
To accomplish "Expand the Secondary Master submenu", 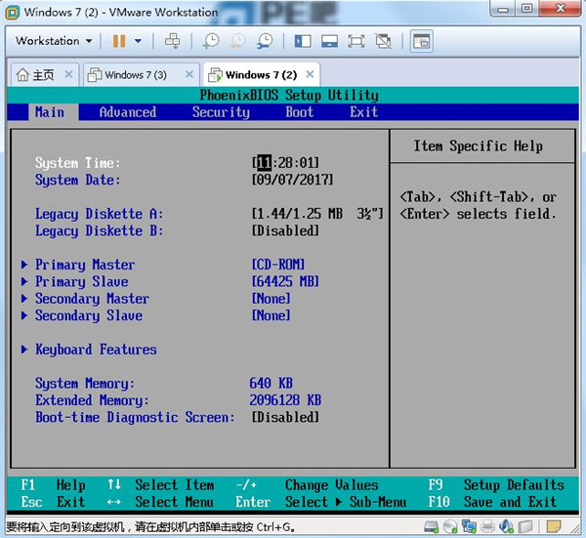I will [x=85, y=299].
